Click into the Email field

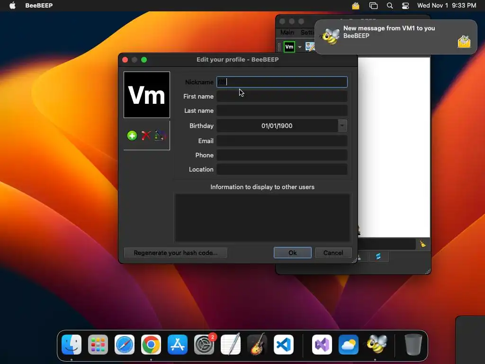282,141
